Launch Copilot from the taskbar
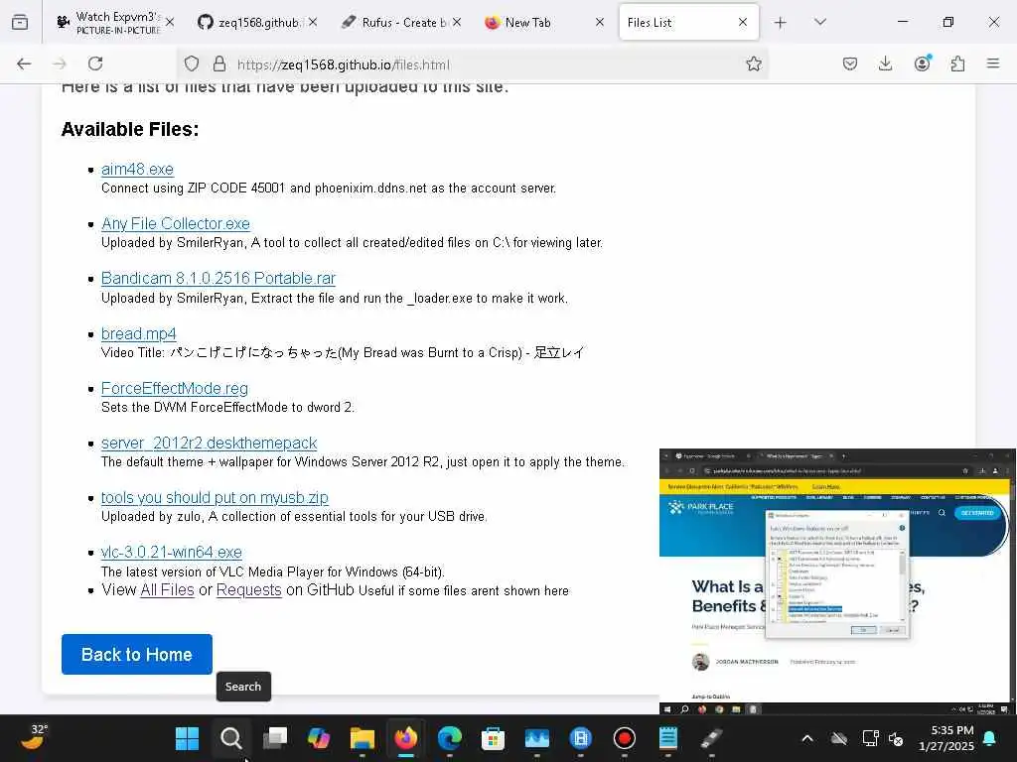This screenshot has height=762, width=1017. click(319, 738)
